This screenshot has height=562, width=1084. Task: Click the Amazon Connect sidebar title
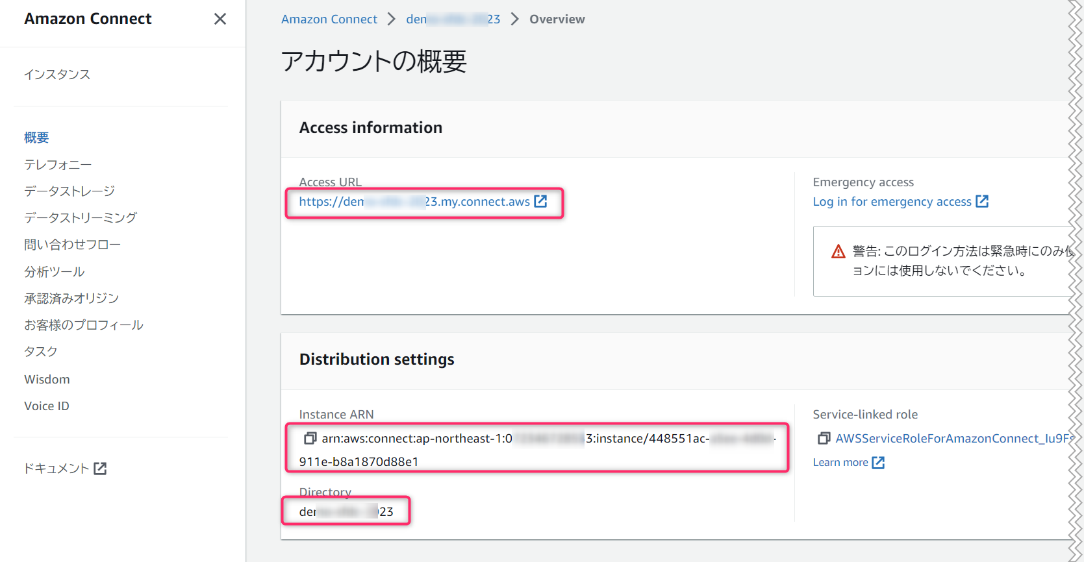(88, 19)
